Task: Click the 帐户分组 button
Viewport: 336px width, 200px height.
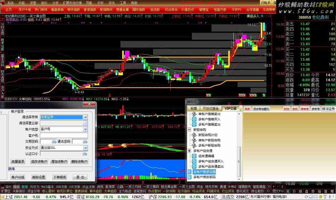Action: pyautogui.click(x=18, y=177)
